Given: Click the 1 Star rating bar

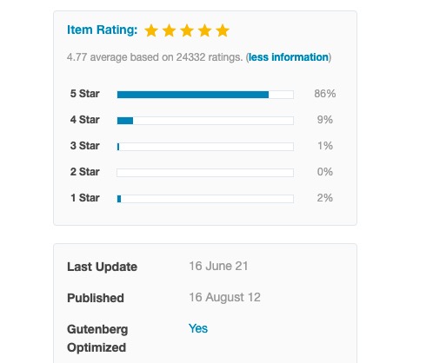Looking at the screenshot, I should pyautogui.click(x=205, y=199).
